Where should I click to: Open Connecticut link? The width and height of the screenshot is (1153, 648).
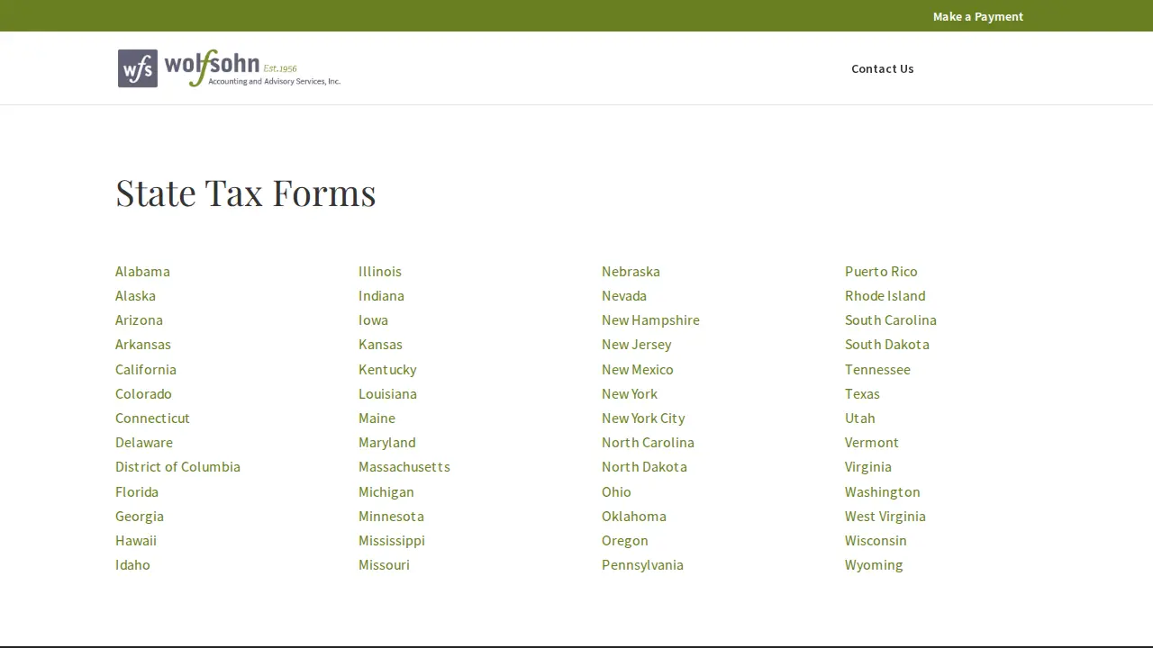[152, 418]
